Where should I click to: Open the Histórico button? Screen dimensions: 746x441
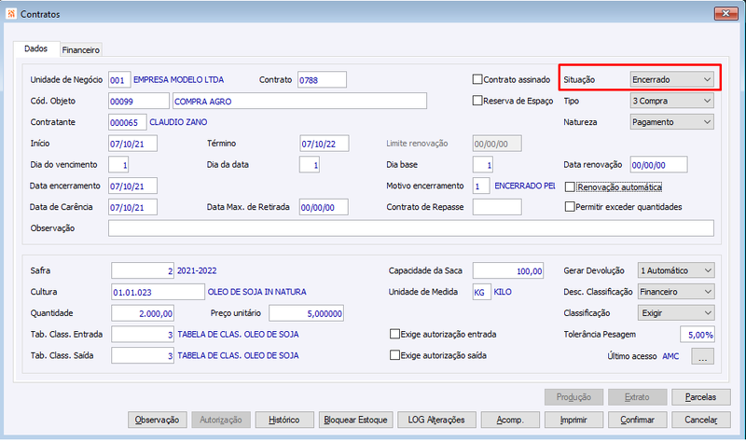click(284, 420)
